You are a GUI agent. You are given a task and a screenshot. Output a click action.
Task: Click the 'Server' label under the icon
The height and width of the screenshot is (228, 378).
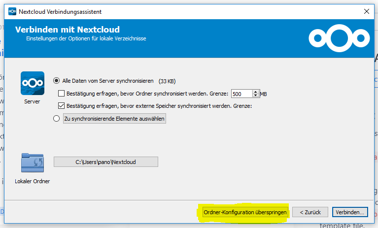click(32, 102)
